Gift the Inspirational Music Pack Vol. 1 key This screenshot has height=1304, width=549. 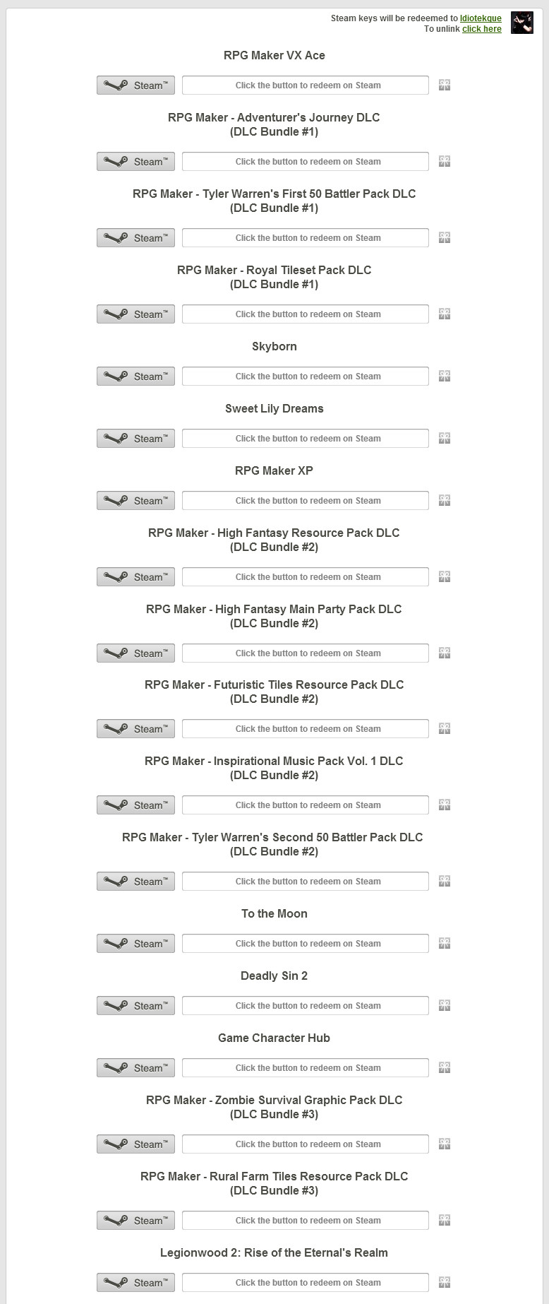pyautogui.click(x=445, y=805)
